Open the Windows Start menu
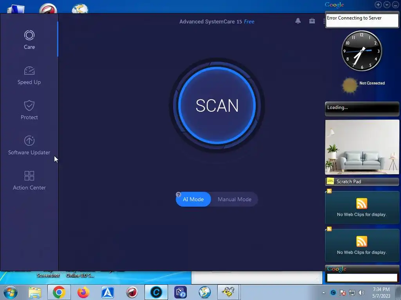This screenshot has height=300, width=401. [10, 292]
